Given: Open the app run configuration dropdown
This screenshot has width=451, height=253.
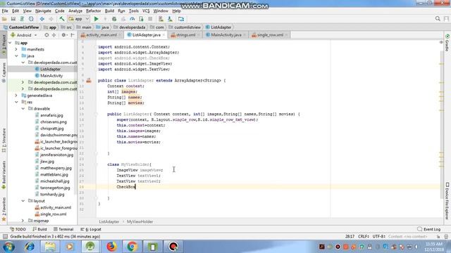Looking at the screenshot, I should 79,19.
